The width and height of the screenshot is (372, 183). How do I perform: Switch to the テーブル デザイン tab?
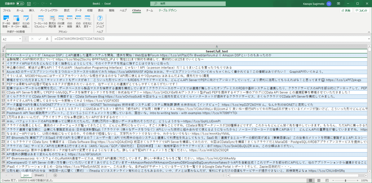tap(168, 10)
